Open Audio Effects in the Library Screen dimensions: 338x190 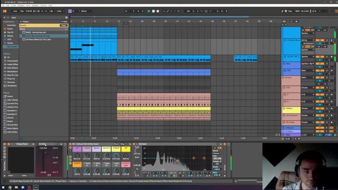pos(11,64)
